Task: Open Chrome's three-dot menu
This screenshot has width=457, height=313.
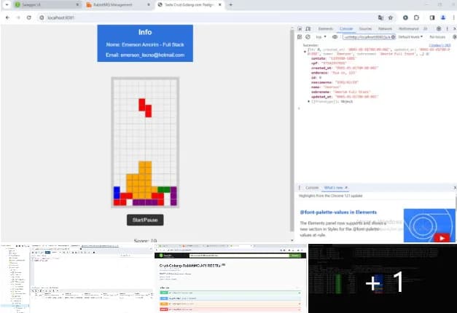Action: pos(453,17)
